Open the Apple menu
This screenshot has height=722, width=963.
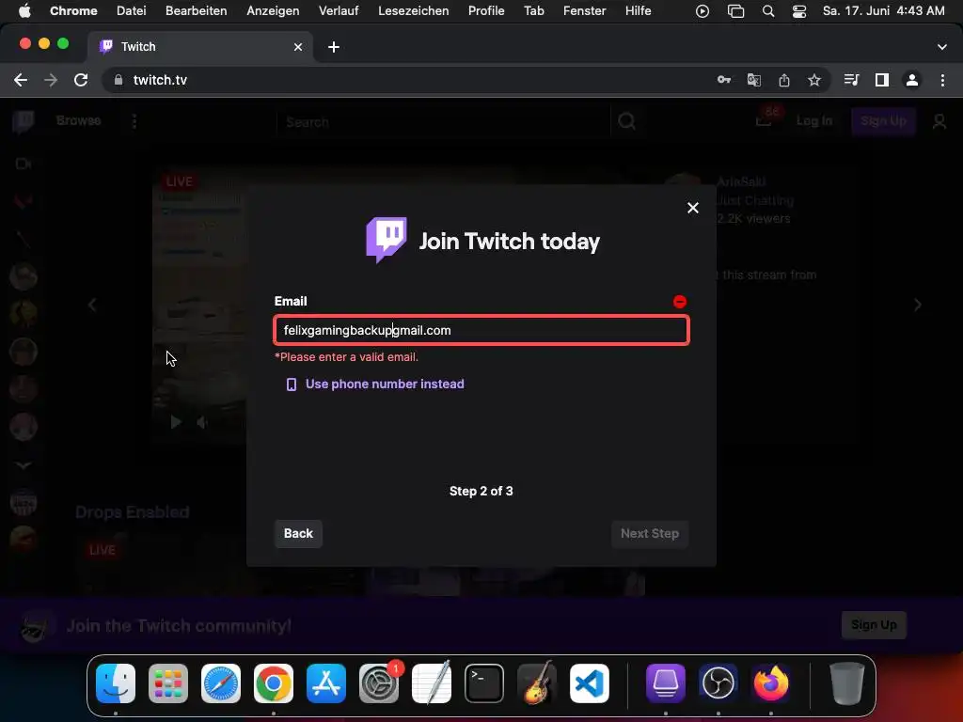click(24, 11)
